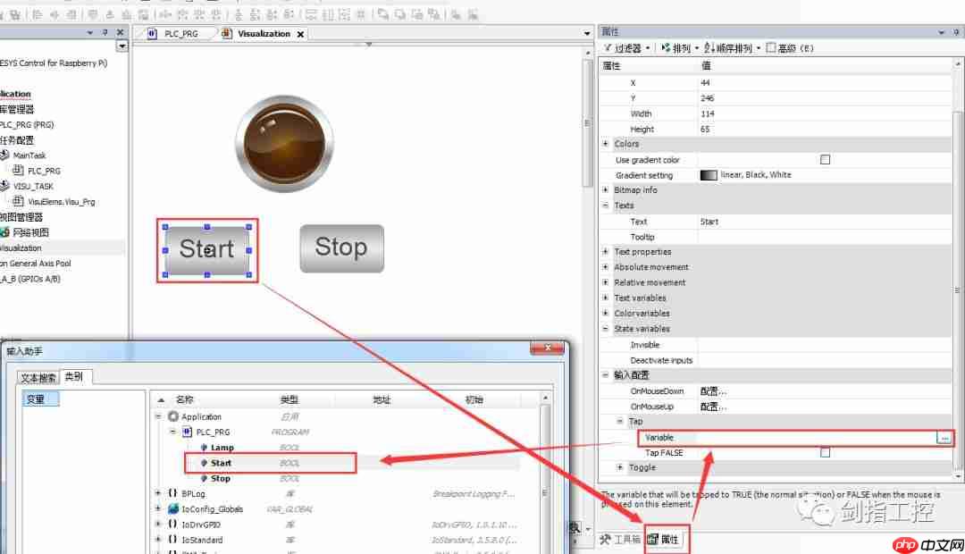Select PLC_PRG (PRG) in device tree
965x554 pixels.
pyautogui.click(x=27, y=124)
